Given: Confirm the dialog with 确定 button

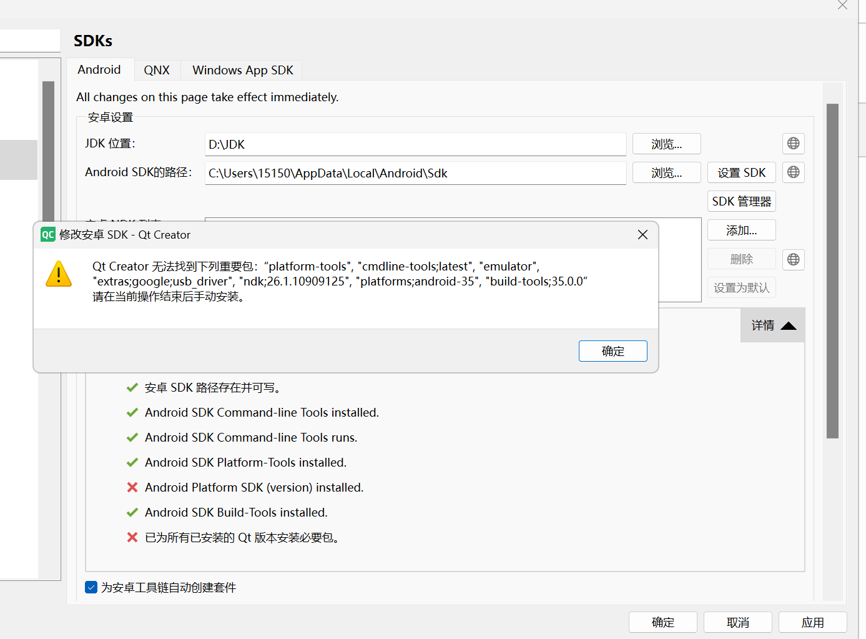Looking at the screenshot, I should click(x=613, y=351).
